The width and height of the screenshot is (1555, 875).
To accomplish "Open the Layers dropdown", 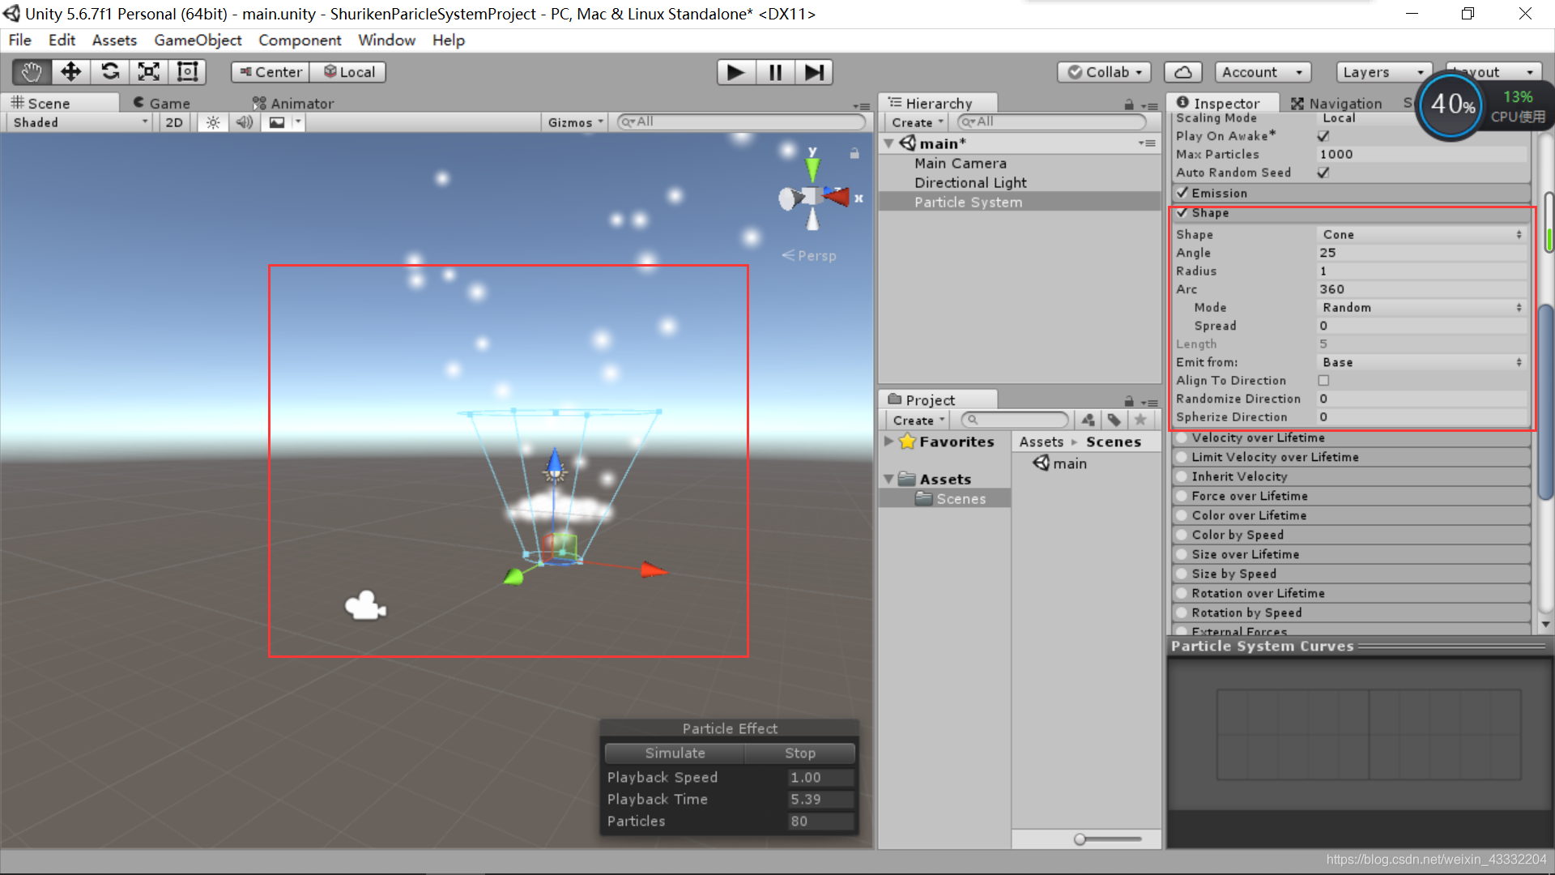I will 1383,72.
